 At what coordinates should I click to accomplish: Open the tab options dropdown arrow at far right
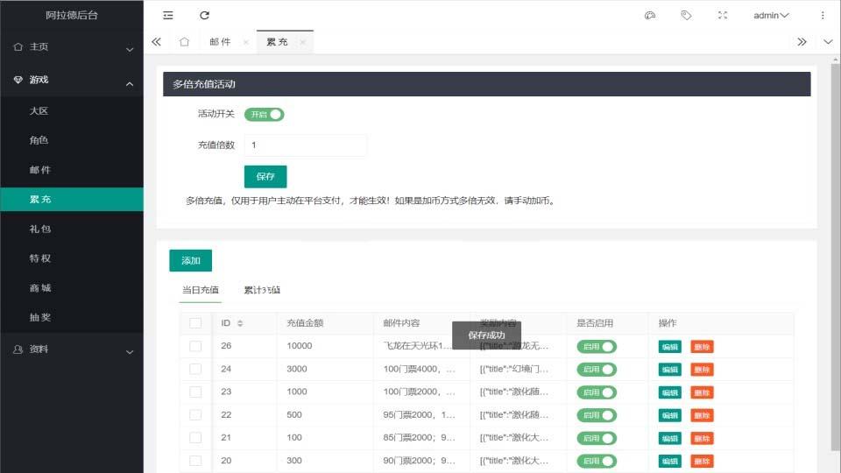coord(828,41)
